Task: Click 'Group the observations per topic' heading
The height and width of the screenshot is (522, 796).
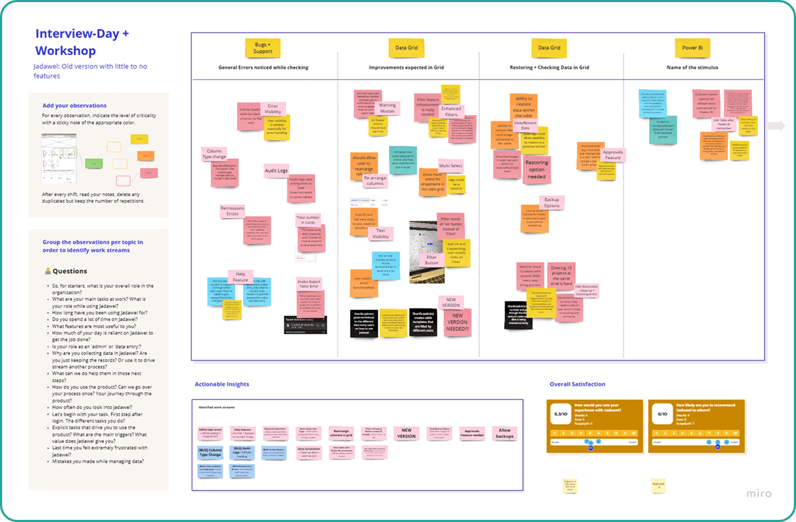Action: [92, 246]
